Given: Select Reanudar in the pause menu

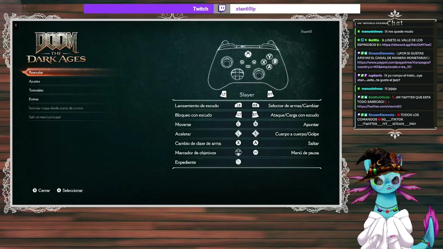Looking at the screenshot, I should (36, 72).
